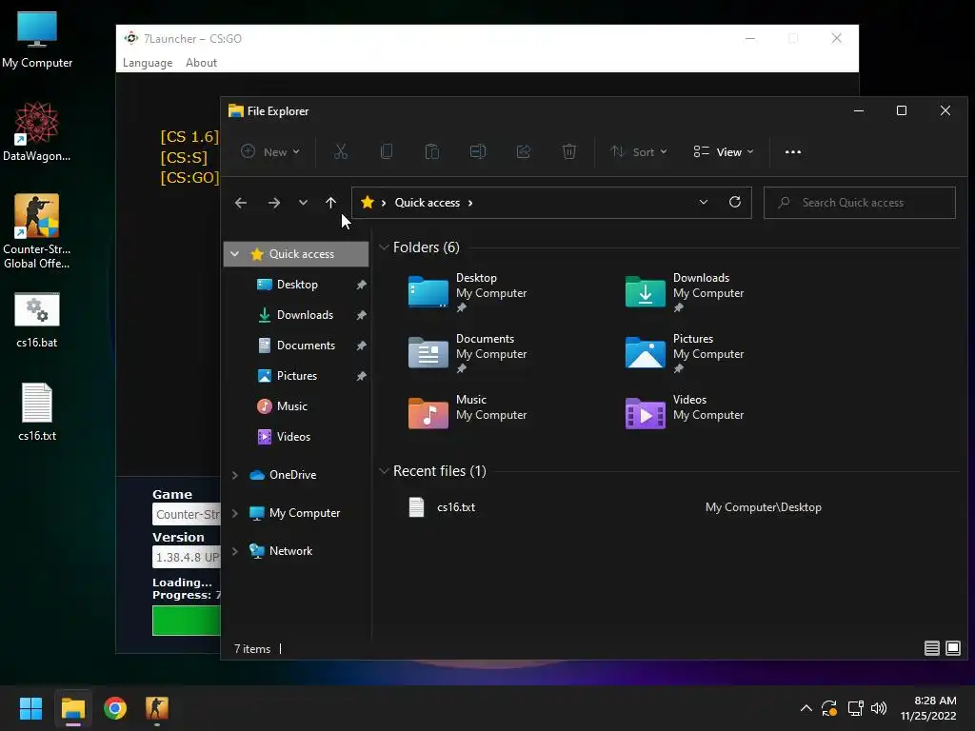
Task: Open the View dropdown menu
Action: (x=724, y=151)
